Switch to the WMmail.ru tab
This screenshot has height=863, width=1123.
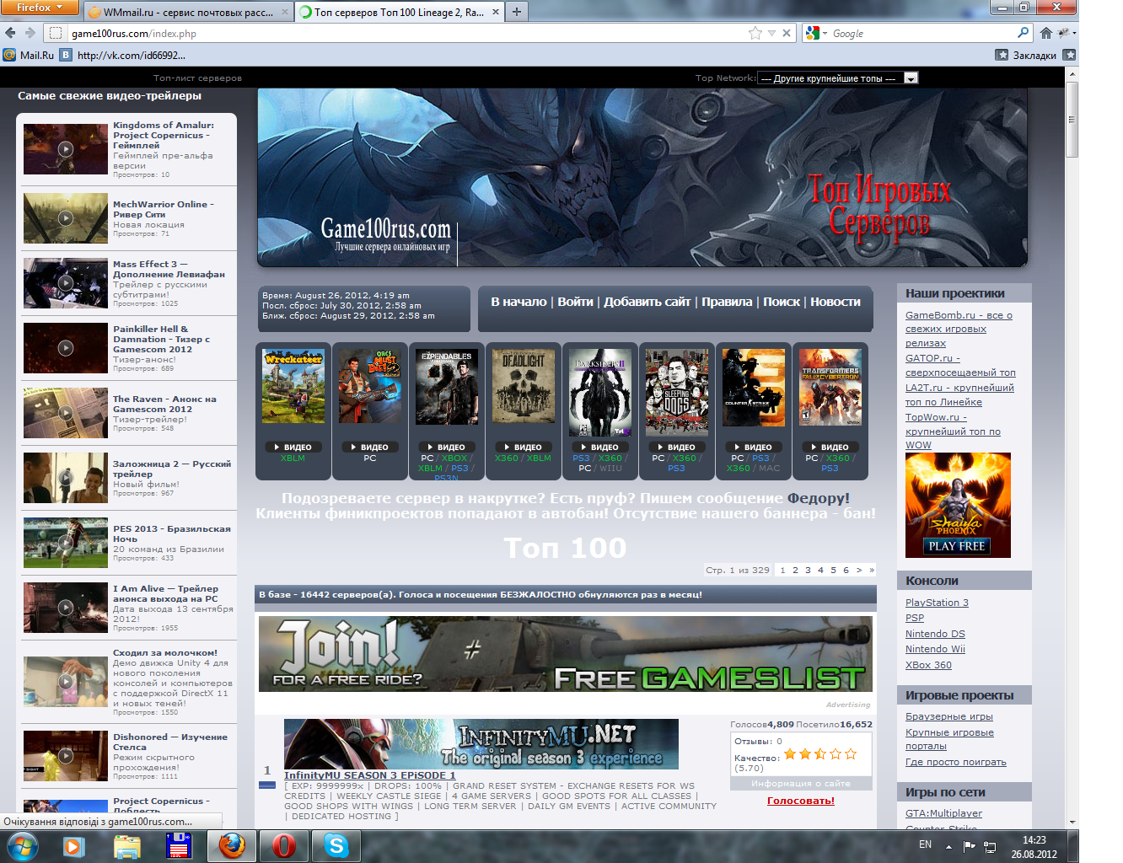click(187, 12)
